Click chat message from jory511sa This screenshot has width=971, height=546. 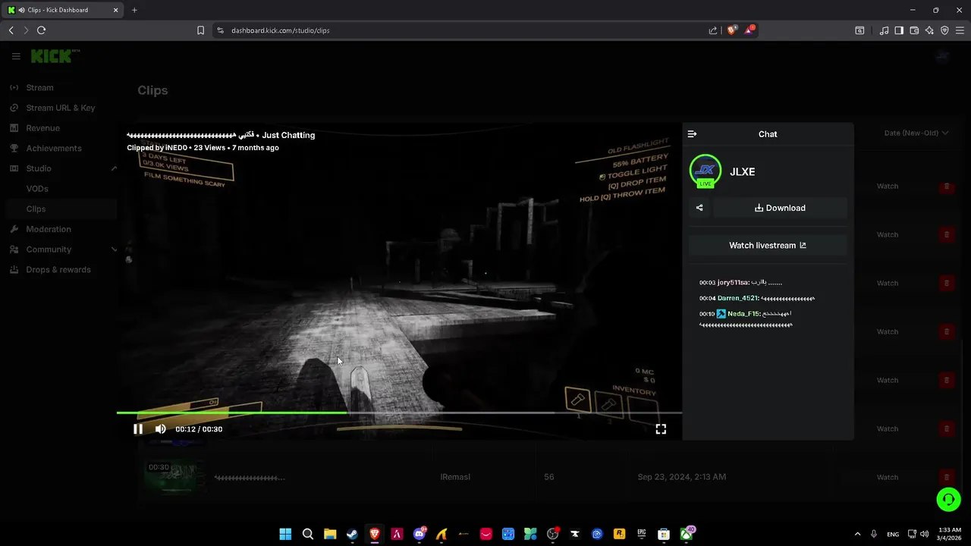(x=740, y=282)
